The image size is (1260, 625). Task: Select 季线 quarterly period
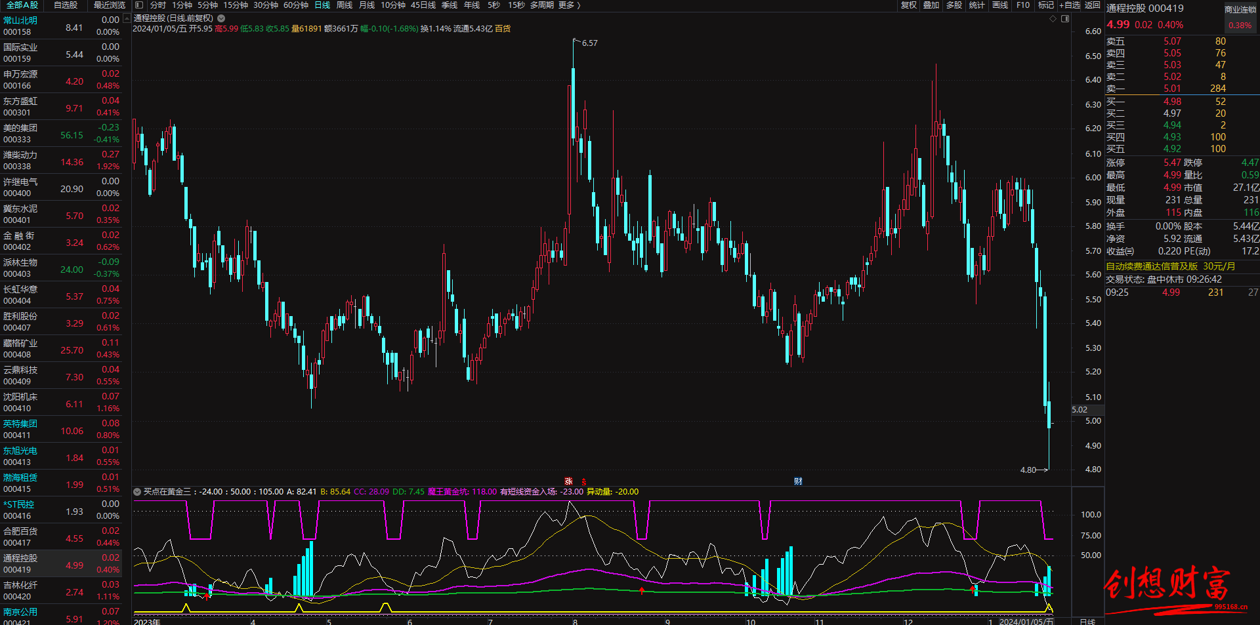click(x=450, y=5)
